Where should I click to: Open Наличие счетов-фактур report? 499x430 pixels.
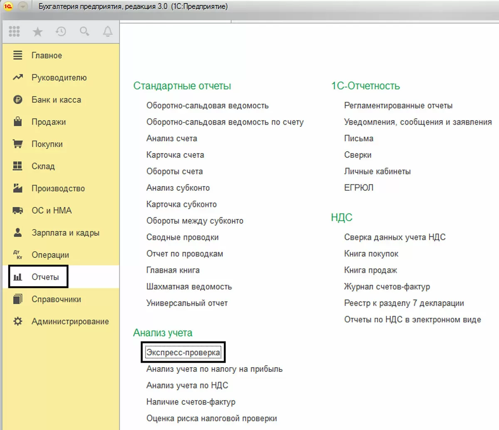point(191,402)
